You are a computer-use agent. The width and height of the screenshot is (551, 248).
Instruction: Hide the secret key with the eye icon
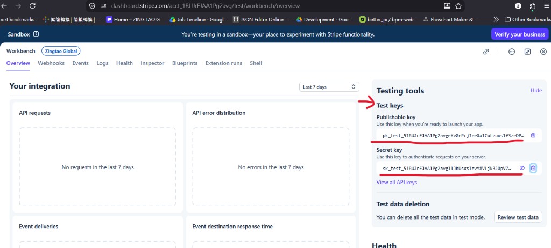tap(522, 169)
